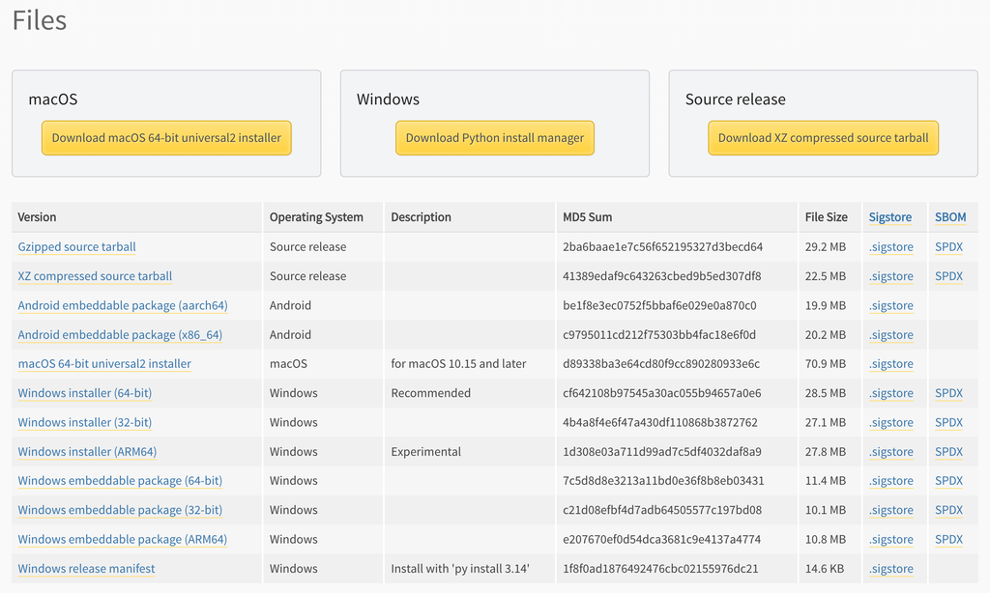Download the Windows embeddable package (64-bit)

119,480
